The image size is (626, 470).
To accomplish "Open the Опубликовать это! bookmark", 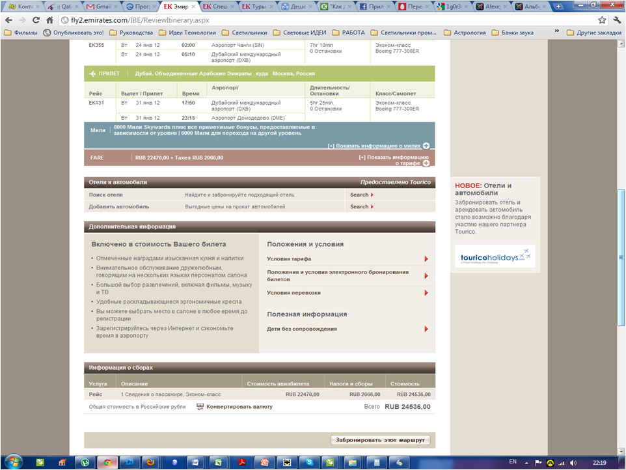I will point(74,33).
